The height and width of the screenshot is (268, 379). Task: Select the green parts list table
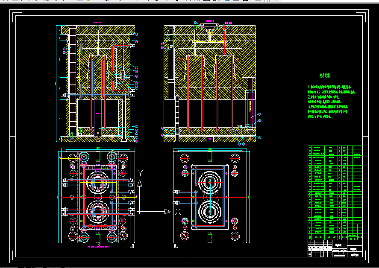click(x=335, y=192)
